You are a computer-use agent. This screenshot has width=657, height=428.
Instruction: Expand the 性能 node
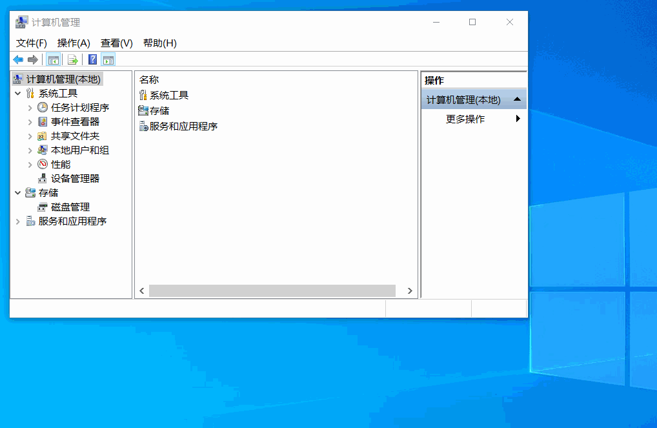coord(30,165)
